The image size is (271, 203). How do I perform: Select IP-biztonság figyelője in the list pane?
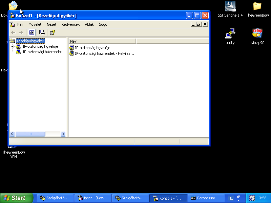click(92, 48)
